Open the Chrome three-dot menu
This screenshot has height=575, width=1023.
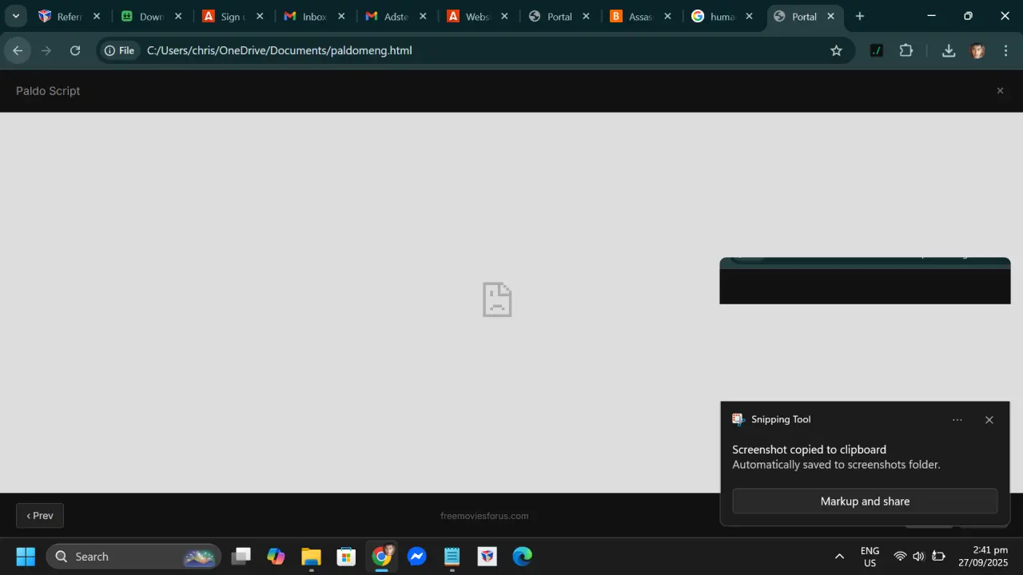click(x=1005, y=50)
